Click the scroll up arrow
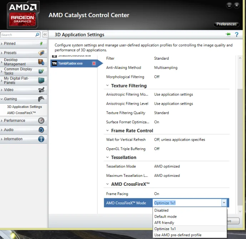Image resolution: width=246 pixels, height=239 pixels. pos(240,58)
